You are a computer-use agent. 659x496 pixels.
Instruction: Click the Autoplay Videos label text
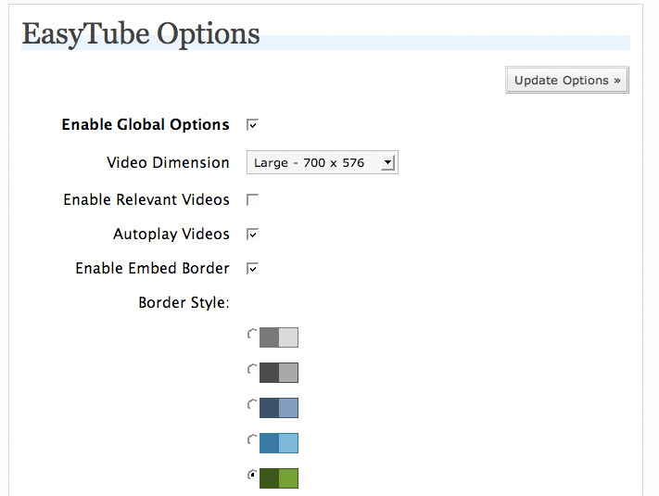pyautogui.click(x=171, y=235)
